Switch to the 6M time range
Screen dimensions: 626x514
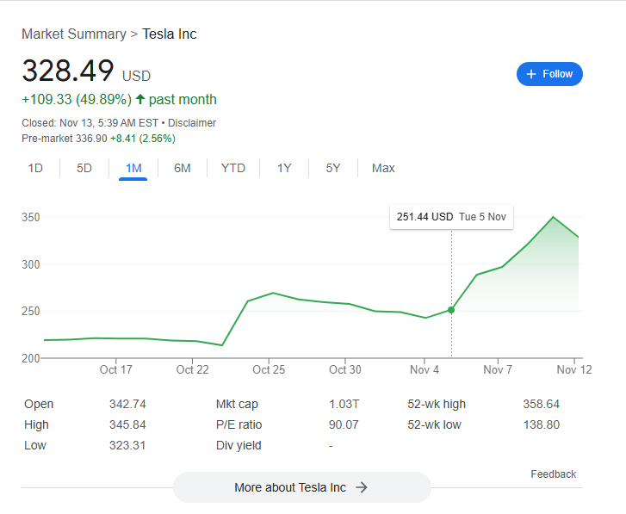[x=182, y=168]
